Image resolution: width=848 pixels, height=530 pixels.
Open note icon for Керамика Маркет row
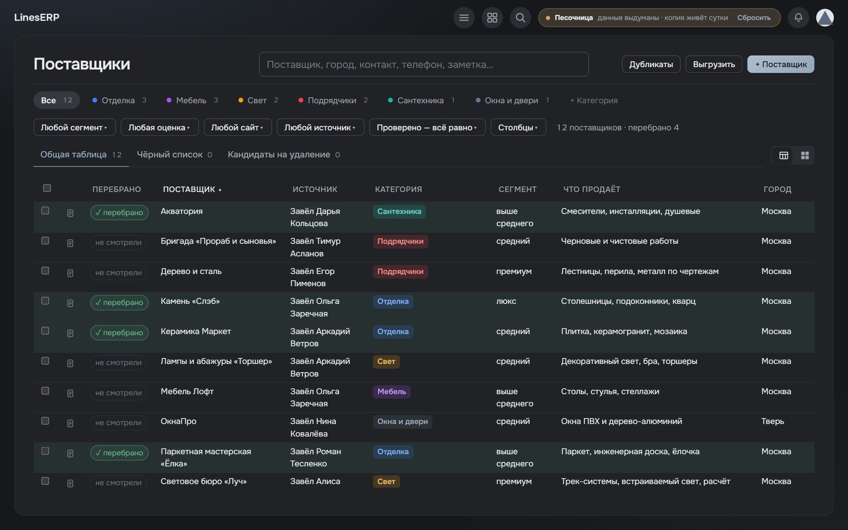70,333
